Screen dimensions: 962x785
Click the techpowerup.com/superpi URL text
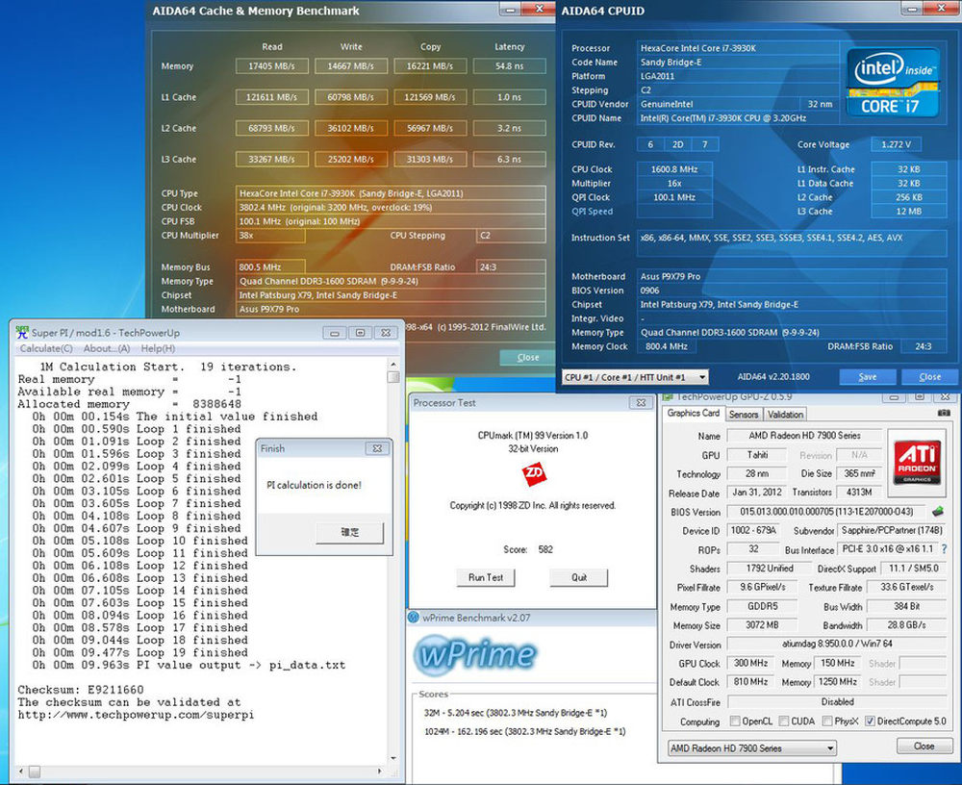(136, 715)
